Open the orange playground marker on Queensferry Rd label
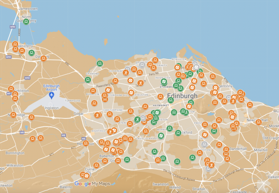279x193 pixels. click(115, 81)
